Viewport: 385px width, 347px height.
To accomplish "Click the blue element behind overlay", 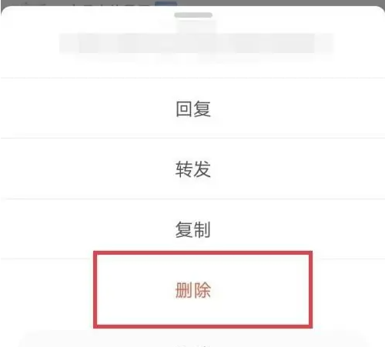I will (166, 3).
